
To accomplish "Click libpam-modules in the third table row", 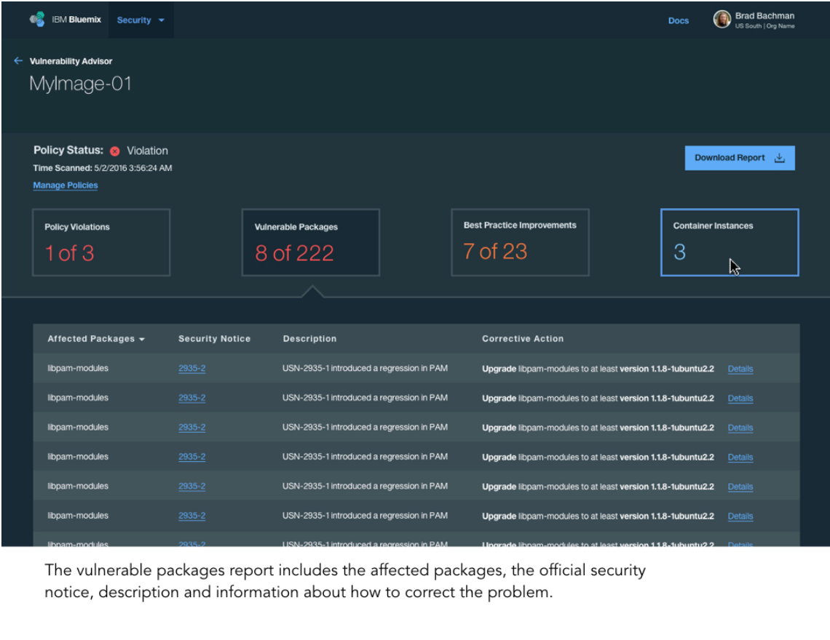I will tap(78, 428).
